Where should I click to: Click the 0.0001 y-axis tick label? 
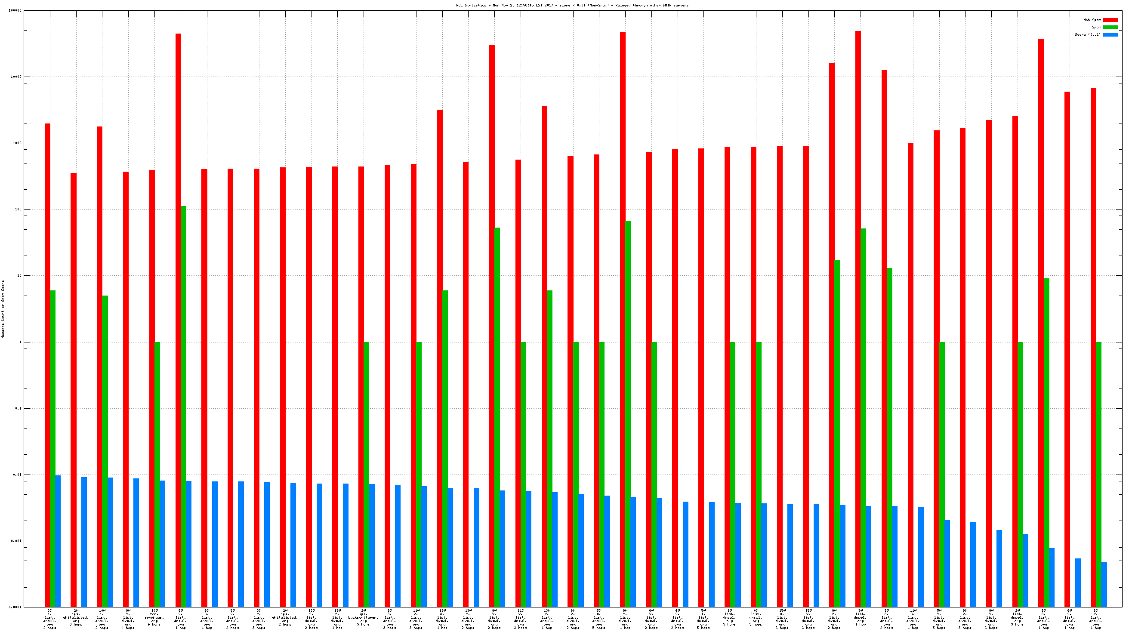[15, 607]
